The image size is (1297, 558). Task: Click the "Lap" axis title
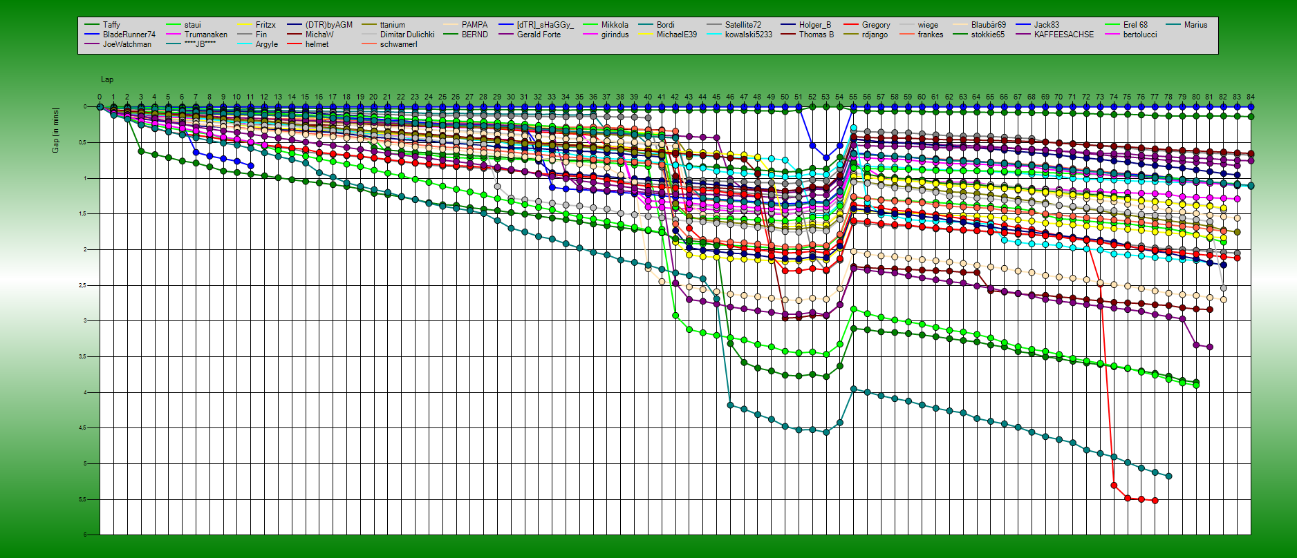107,80
